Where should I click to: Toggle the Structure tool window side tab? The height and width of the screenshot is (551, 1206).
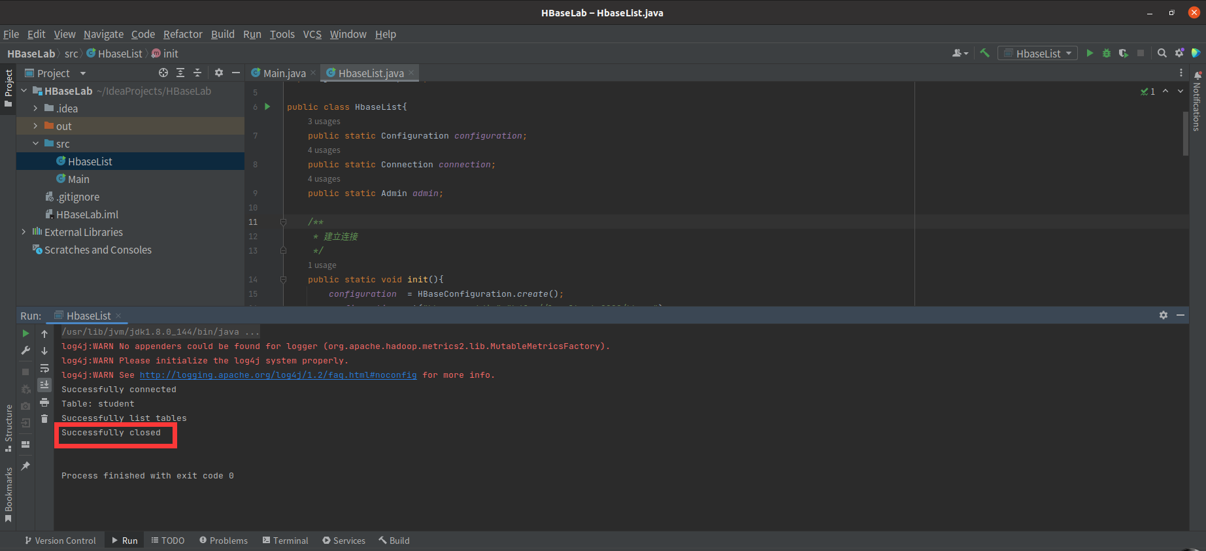(x=8, y=427)
